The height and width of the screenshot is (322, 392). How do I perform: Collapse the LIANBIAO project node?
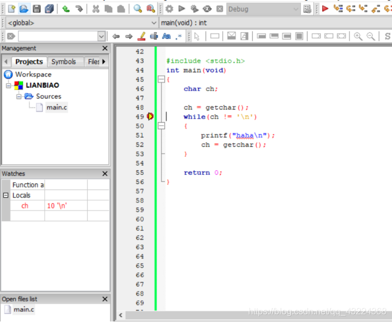pyautogui.click(x=8, y=85)
